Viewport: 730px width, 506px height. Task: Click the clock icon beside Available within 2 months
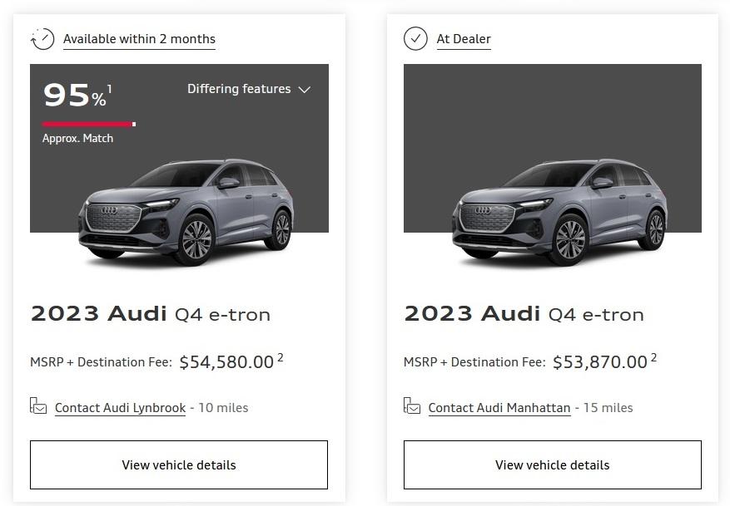click(x=42, y=39)
